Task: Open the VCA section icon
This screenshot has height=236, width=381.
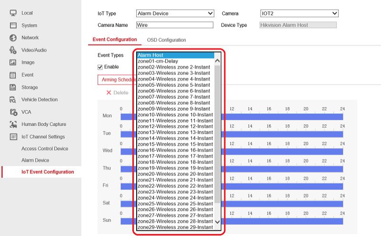Action: click(x=13, y=112)
